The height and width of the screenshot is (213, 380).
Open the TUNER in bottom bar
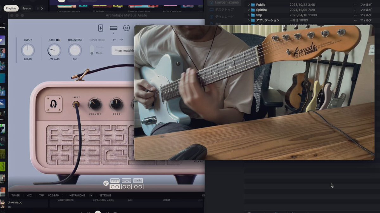(16, 195)
